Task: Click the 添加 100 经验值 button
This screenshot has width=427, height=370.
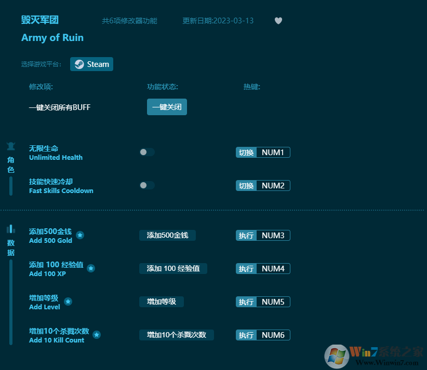Action: [173, 268]
